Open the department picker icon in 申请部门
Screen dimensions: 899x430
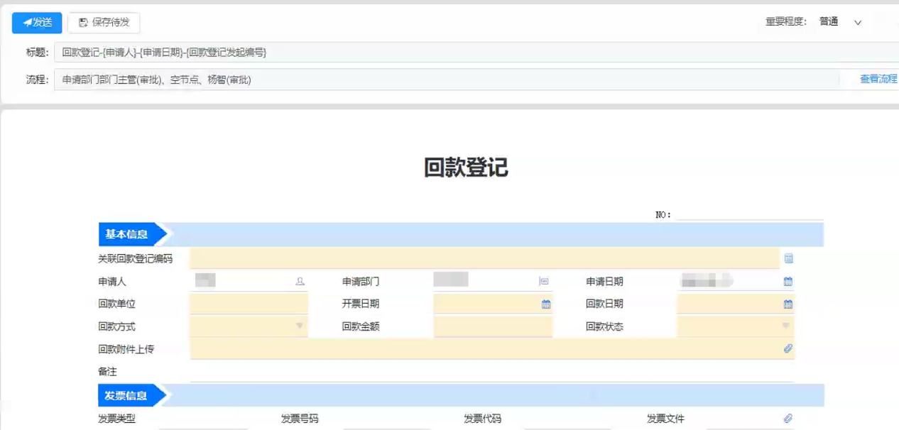click(x=544, y=282)
